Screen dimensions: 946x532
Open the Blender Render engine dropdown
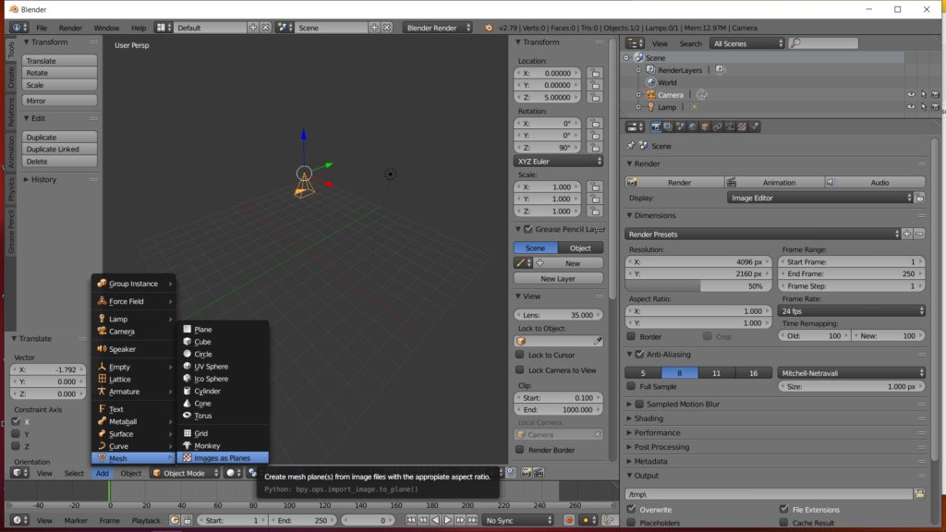click(x=438, y=28)
